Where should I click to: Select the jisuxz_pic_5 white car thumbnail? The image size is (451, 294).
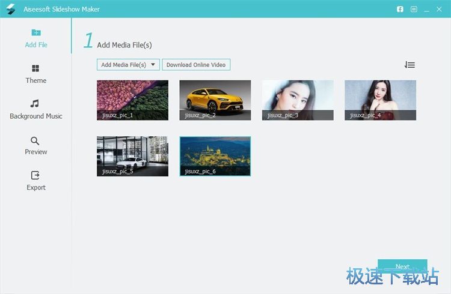tap(132, 155)
